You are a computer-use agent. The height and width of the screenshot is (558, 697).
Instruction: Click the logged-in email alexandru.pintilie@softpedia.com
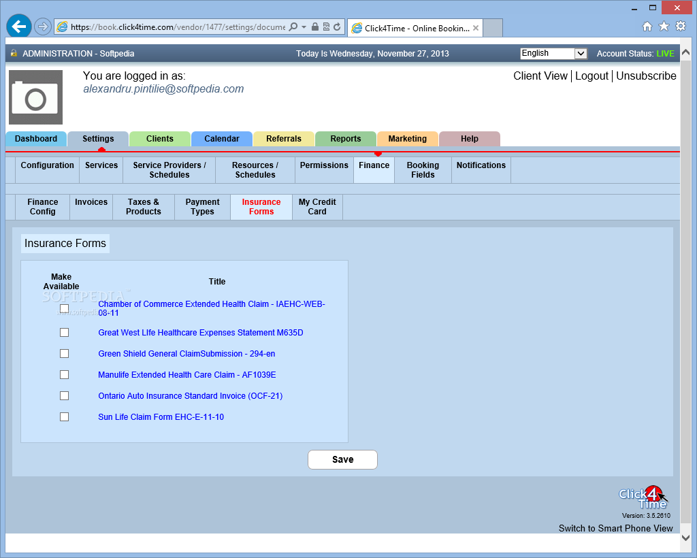coord(163,89)
